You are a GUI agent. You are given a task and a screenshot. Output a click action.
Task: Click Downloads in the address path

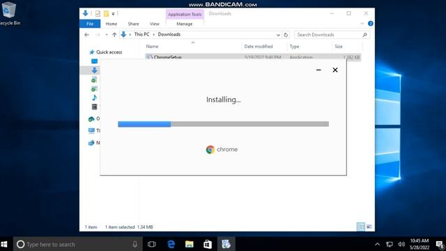(169, 34)
